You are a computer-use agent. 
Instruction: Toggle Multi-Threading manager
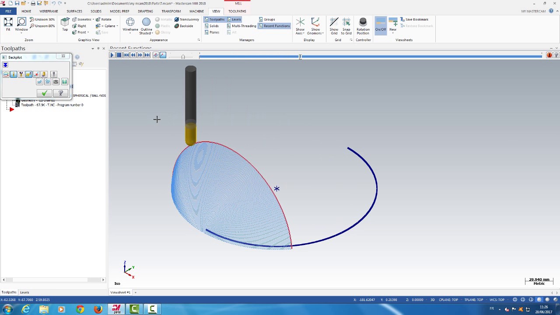coord(241,26)
